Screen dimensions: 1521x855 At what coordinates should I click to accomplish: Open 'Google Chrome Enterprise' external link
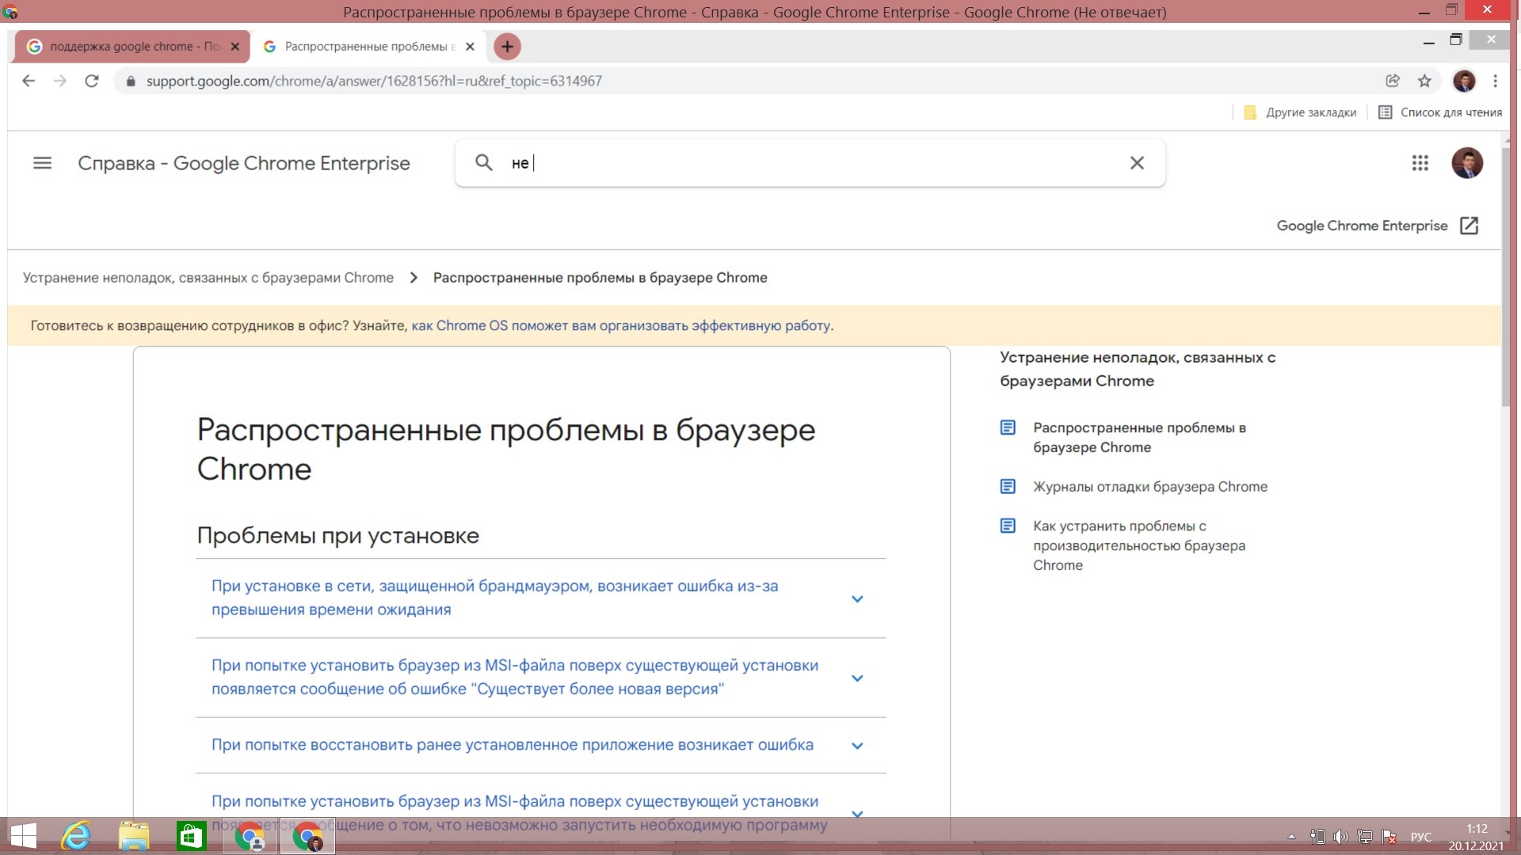pyautogui.click(x=1378, y=226)
